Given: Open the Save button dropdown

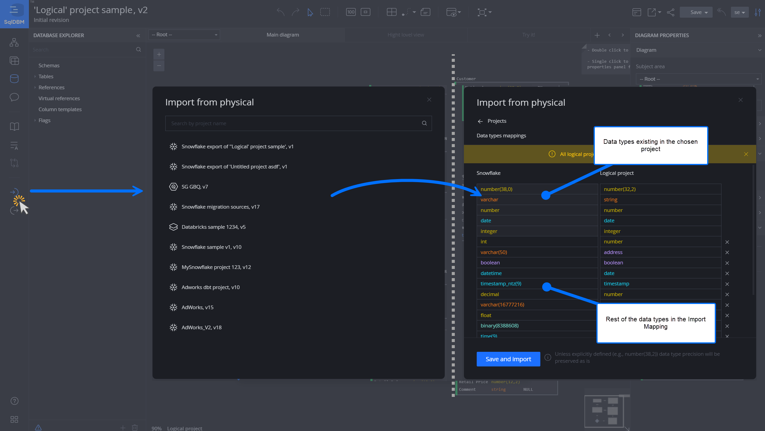Looking at the screenshot, I should tap(706, 12).
